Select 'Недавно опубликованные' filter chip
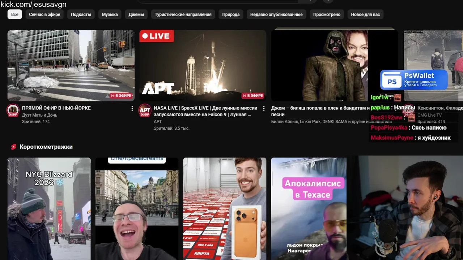This screenshot has width=463, height=260. 276,14
